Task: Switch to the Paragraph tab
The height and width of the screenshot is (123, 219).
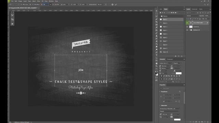Action: click(170, 59)
